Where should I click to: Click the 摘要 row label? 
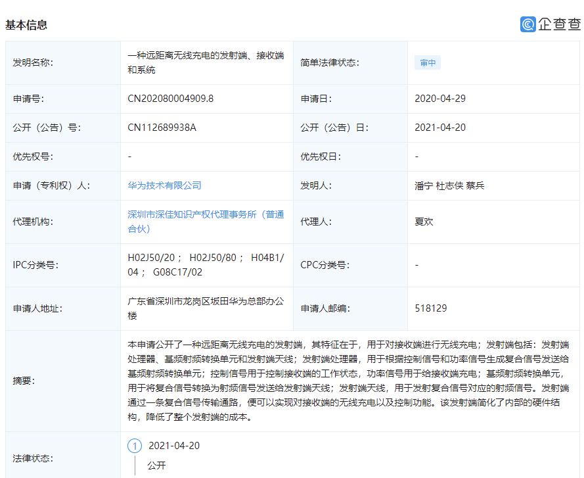point(24,381)
